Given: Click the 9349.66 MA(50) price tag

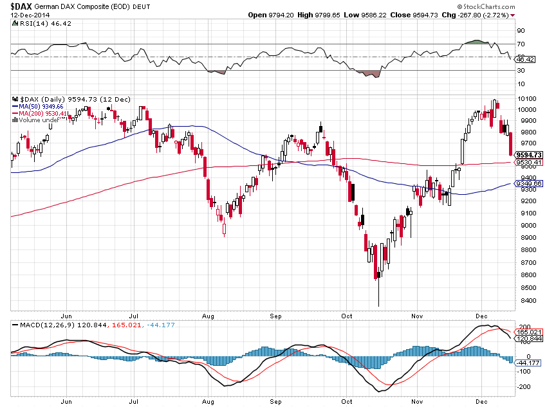Looking at the screenshot, I should point(529,184).
